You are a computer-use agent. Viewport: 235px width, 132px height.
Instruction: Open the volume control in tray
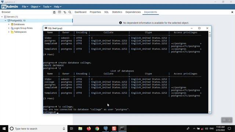click(206, 129)
